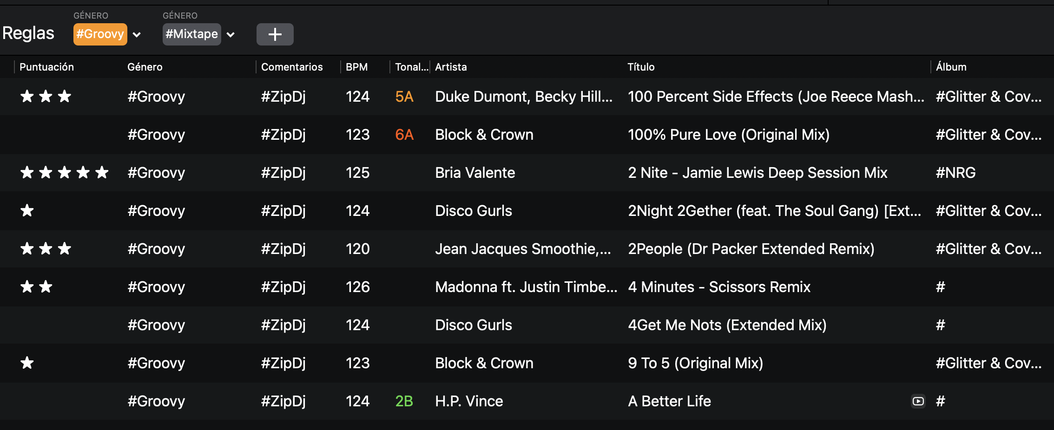Click the Artista column header
This screenshot has width=1054, height=430.
(450, 67)
